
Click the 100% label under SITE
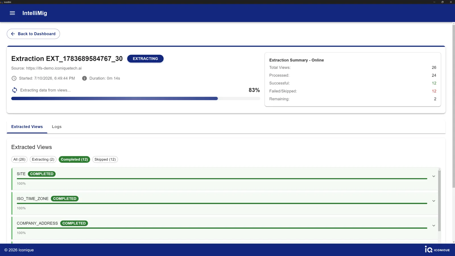click(21, 183)
